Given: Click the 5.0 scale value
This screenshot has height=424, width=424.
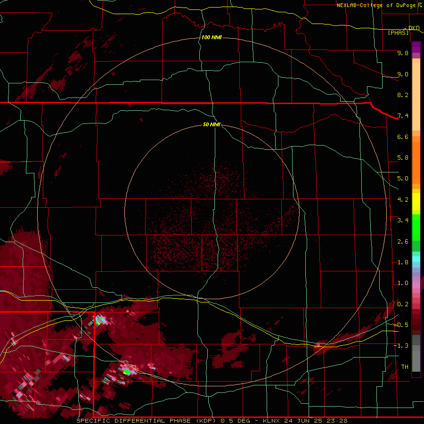Looking at the screenshot, I should [403, 179].
